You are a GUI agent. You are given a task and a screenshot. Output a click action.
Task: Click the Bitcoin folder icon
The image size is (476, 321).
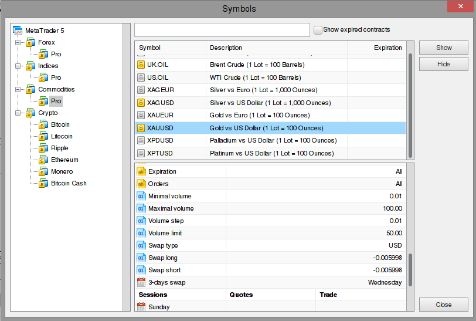coord(43,124)
